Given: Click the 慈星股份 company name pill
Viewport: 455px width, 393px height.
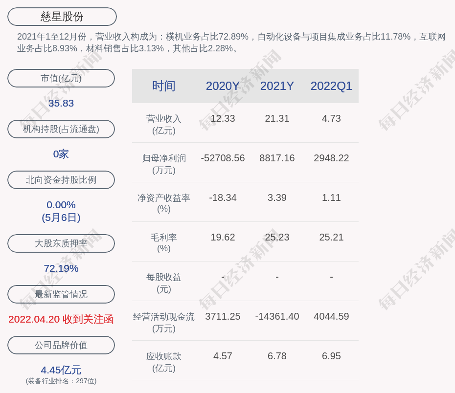Looking at the screenshot, I should 62,17.
